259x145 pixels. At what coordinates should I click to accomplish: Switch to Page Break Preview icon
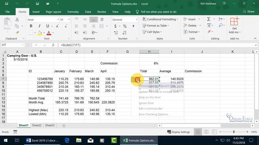pos(214,132)
